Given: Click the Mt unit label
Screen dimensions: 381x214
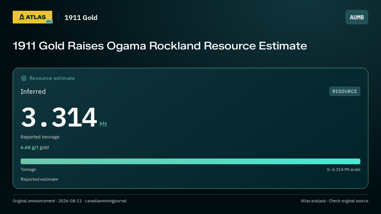Looking at the screenshot, I should 103,124.
